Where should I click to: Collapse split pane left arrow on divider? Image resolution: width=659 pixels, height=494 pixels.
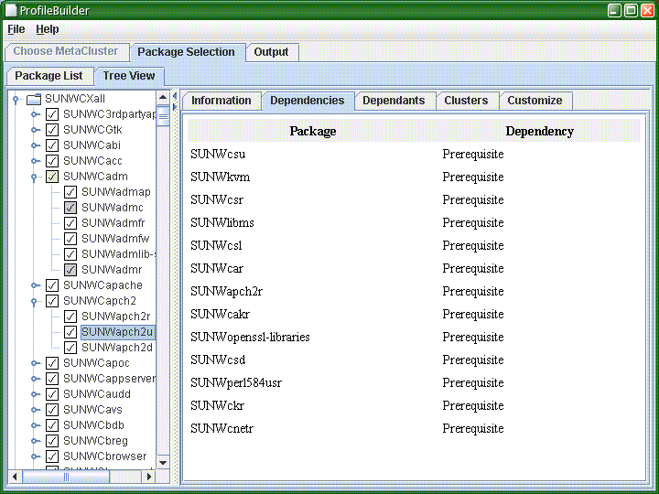click(175, 97)
